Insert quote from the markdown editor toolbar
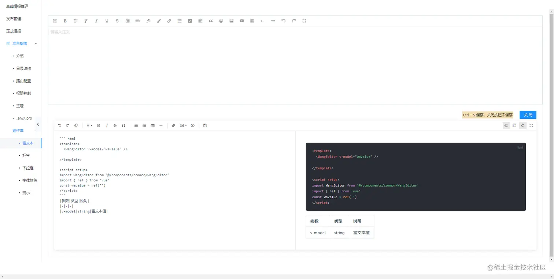 pos(123,125)
